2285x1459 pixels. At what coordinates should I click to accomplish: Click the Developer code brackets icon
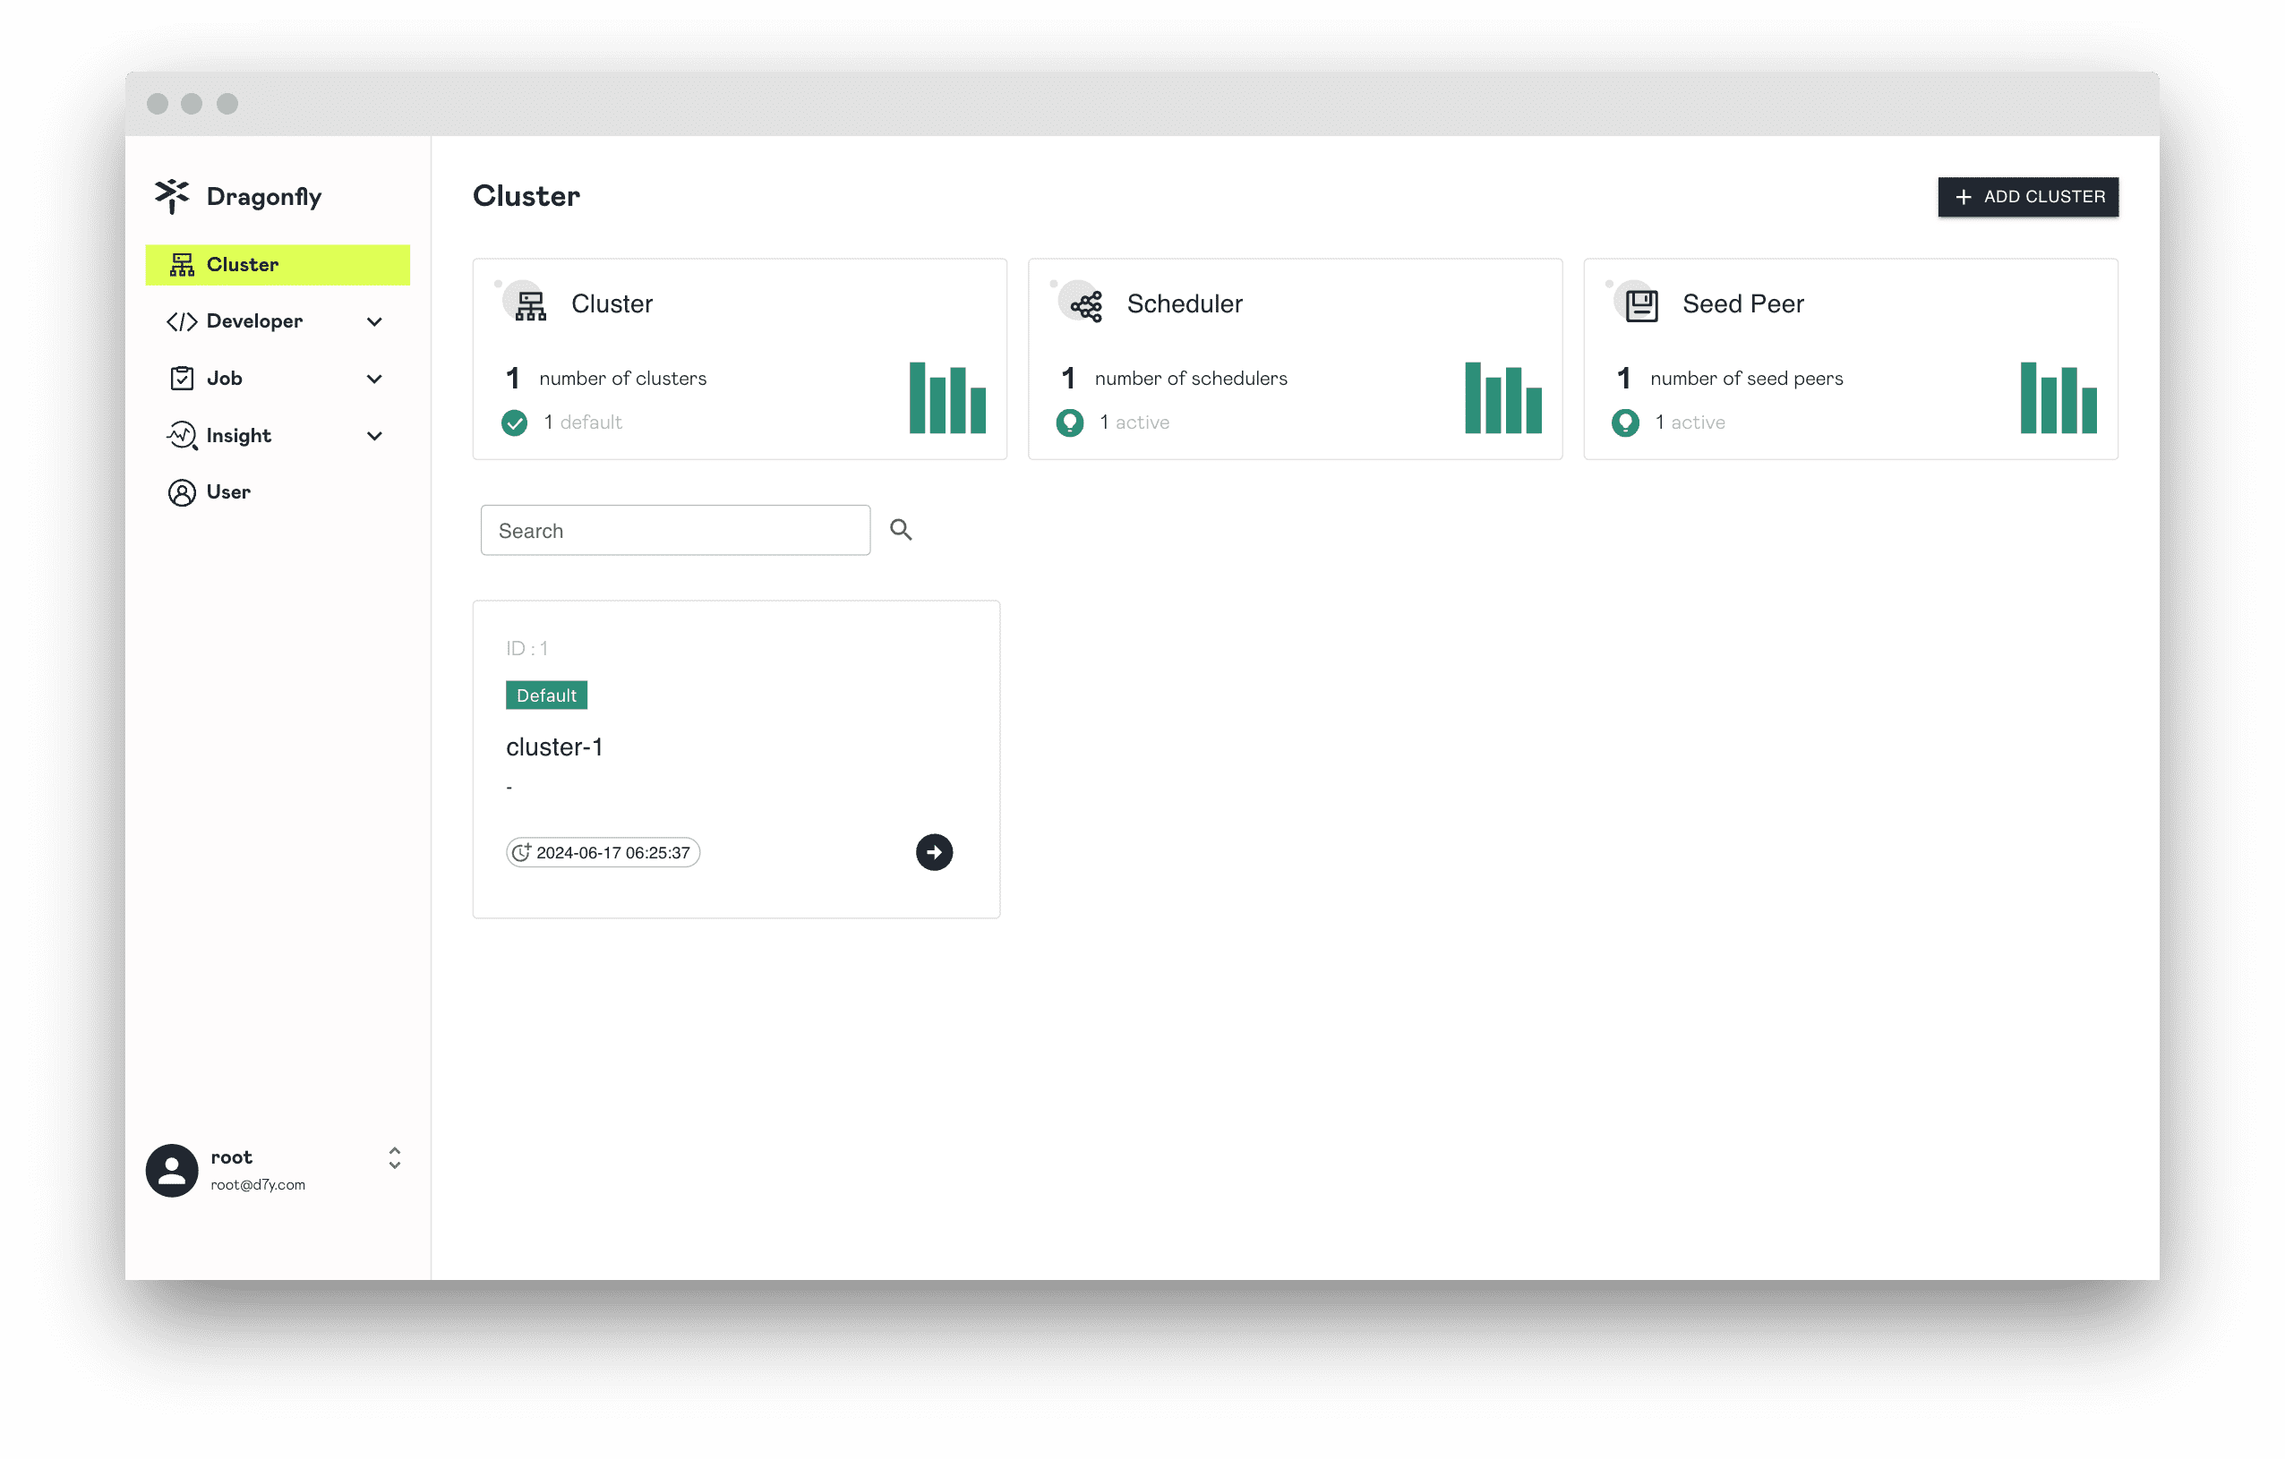[x=181, y=321]
